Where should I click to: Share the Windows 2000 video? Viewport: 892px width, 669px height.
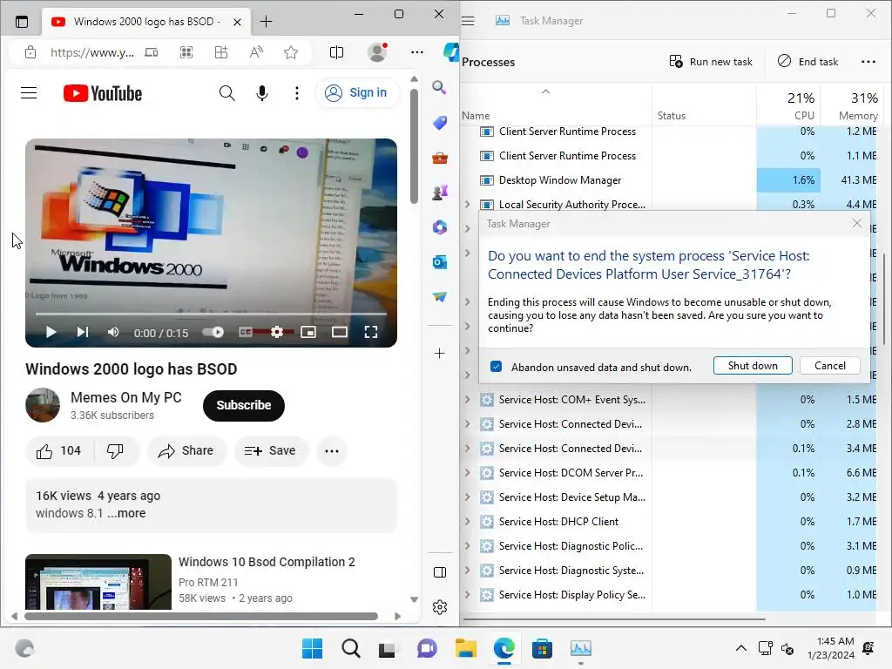[186, 451]
